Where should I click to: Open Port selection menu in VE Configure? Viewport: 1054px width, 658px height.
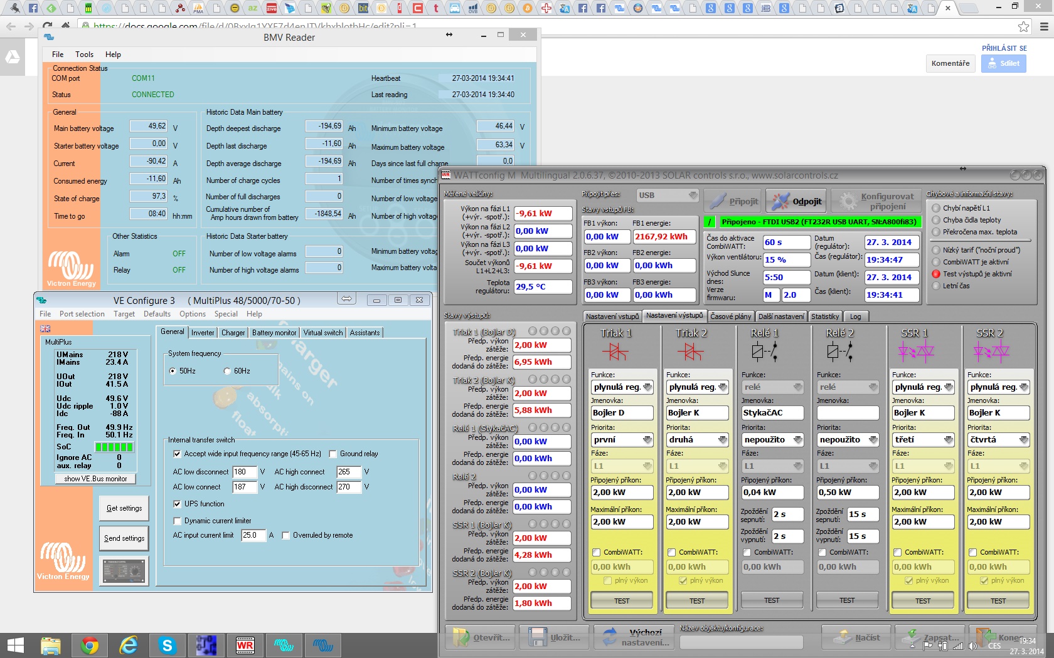tap(82, 314)
